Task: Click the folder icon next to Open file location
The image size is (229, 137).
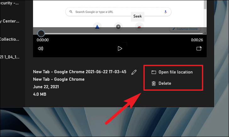Action: [x=154, y=72]
